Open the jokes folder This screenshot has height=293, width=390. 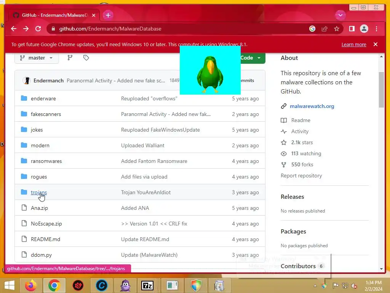(x=37, y=130)
